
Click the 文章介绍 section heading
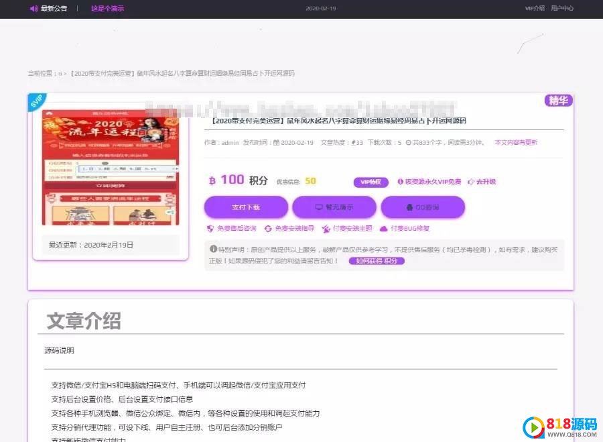point(84,321)
